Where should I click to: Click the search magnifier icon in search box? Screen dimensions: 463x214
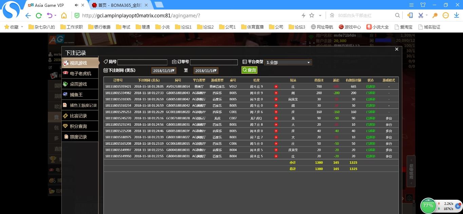pyautogui.click(x=398, y=16)
